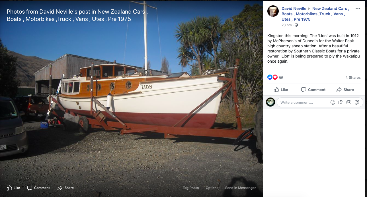The width and height of the screenshot is (367, 197).
Task: Attach a photo with the camera icon
Action: (341, 102)
